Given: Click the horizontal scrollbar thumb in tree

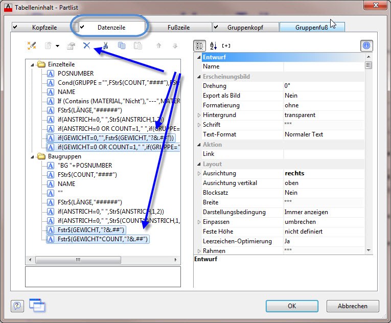Looking at the screenshot, I should tap(78, 260).
